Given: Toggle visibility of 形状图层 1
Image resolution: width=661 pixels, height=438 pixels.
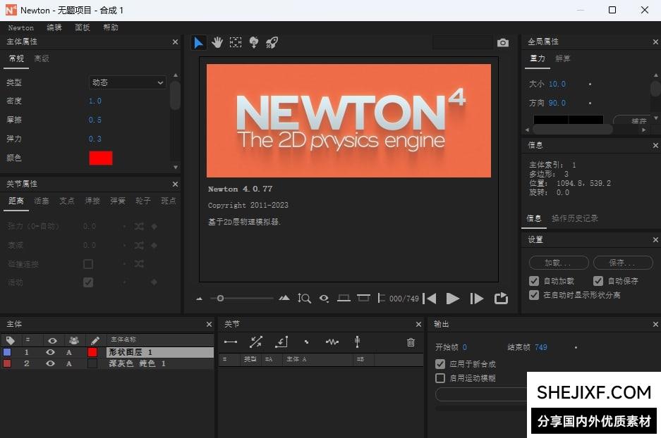Looking at the screenshot, I should pos(51,352).
